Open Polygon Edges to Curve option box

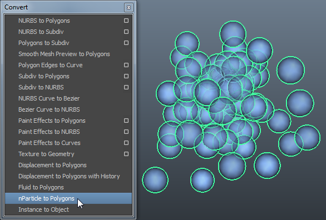(x=126, y=65)
